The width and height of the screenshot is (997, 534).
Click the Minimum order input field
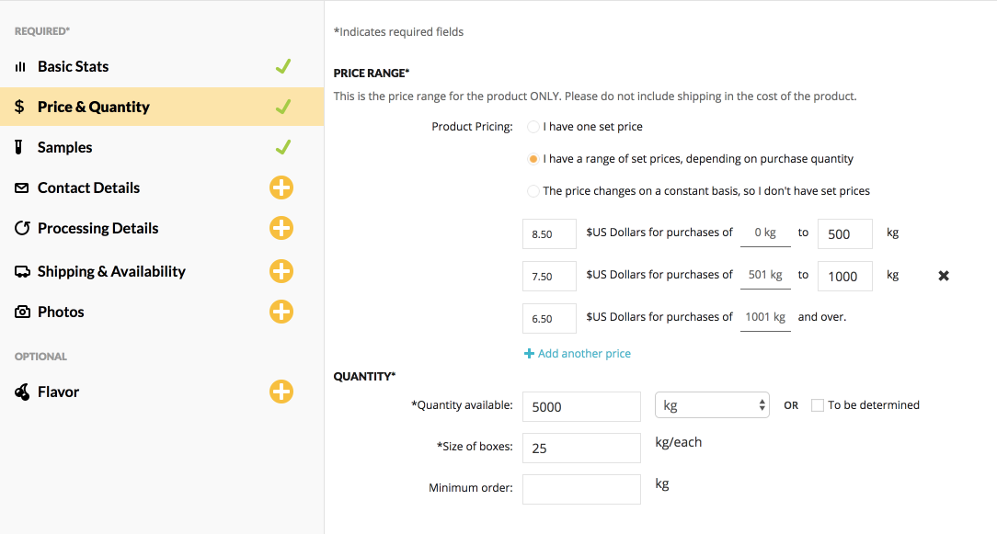[581, 489]
